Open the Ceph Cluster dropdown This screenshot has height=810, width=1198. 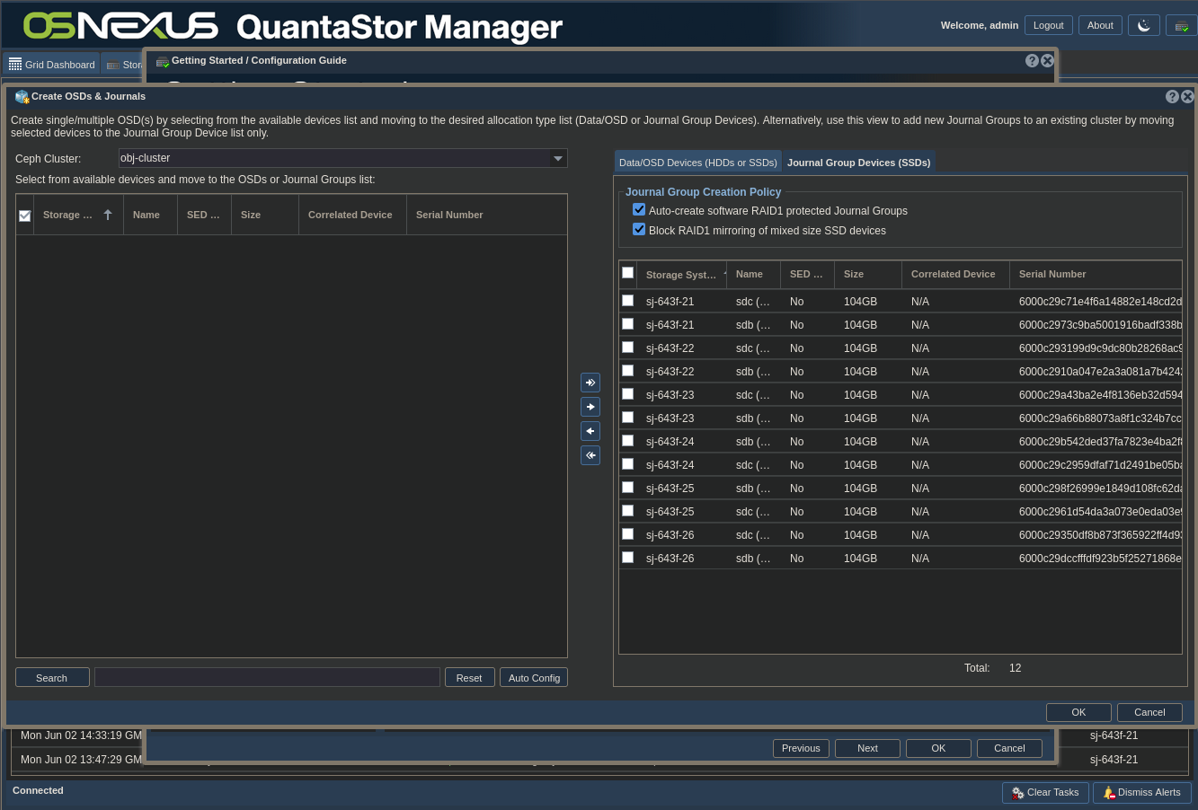[558, 158]
